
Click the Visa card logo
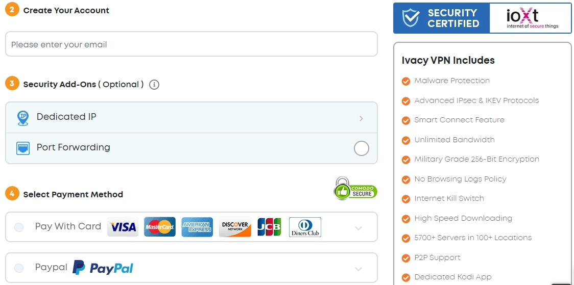coord(123,227)
